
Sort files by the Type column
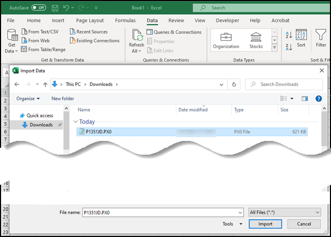coord(239,110)
